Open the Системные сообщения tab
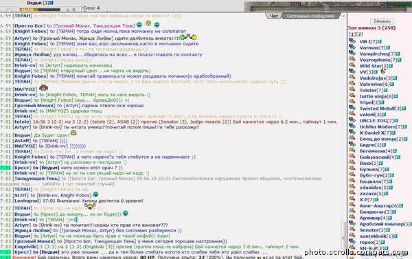412x259 pixels. 310,16
